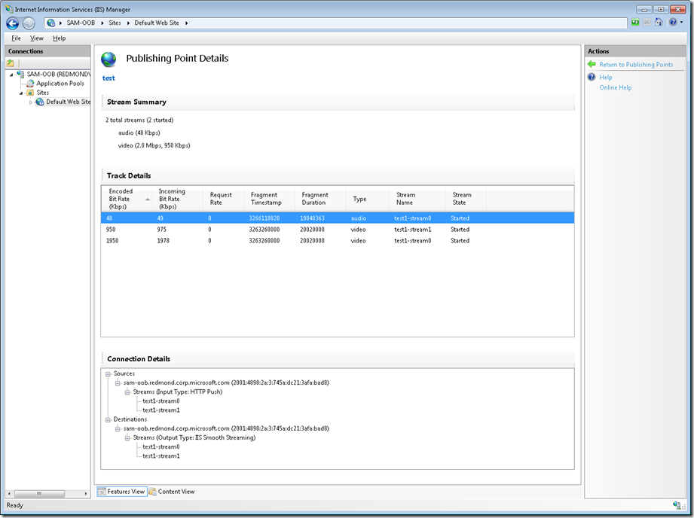Screen dimensions: 694x518
Task: Sort by Request Rate column header
Action: click(223, 199)
